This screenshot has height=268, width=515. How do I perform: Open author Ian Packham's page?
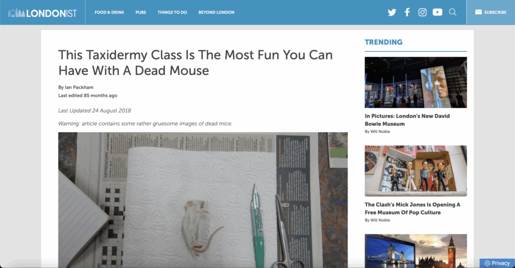[79, 87]
